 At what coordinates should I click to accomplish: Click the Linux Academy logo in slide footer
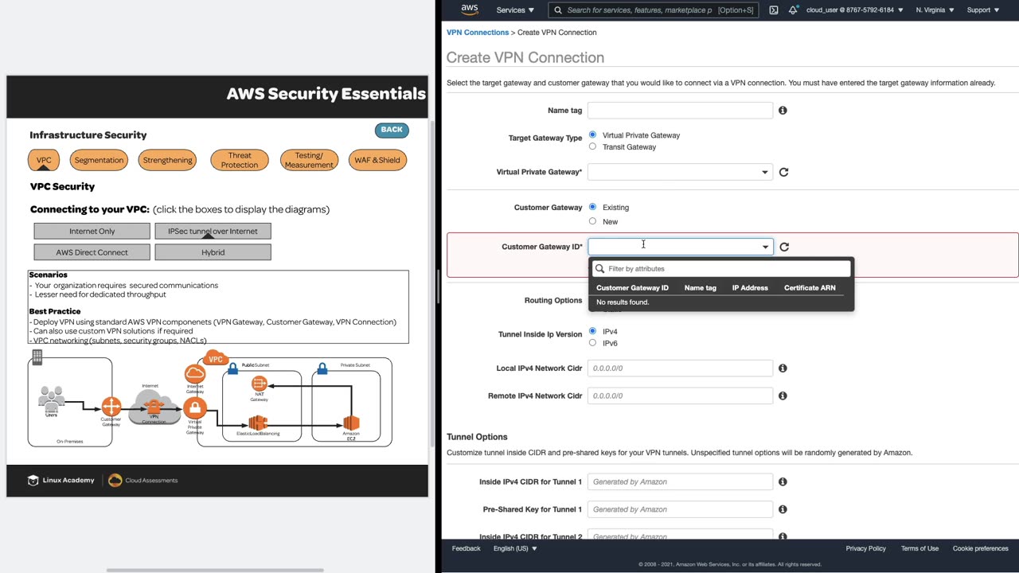click(x=61, y=480)
